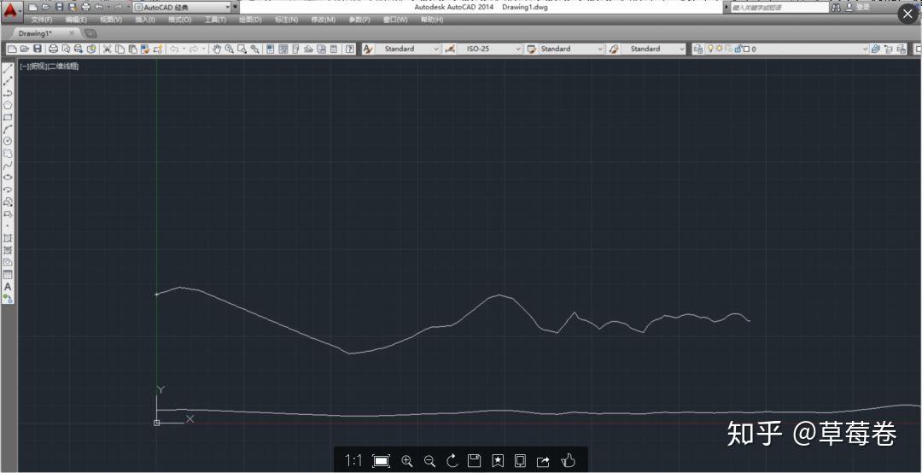Expand the Quick Access toolbar customize arrow

(236, 7)
